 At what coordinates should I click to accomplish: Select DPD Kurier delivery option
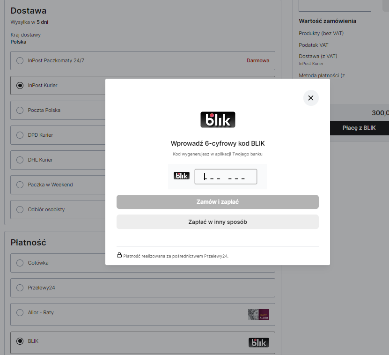(x=20, y=135)
